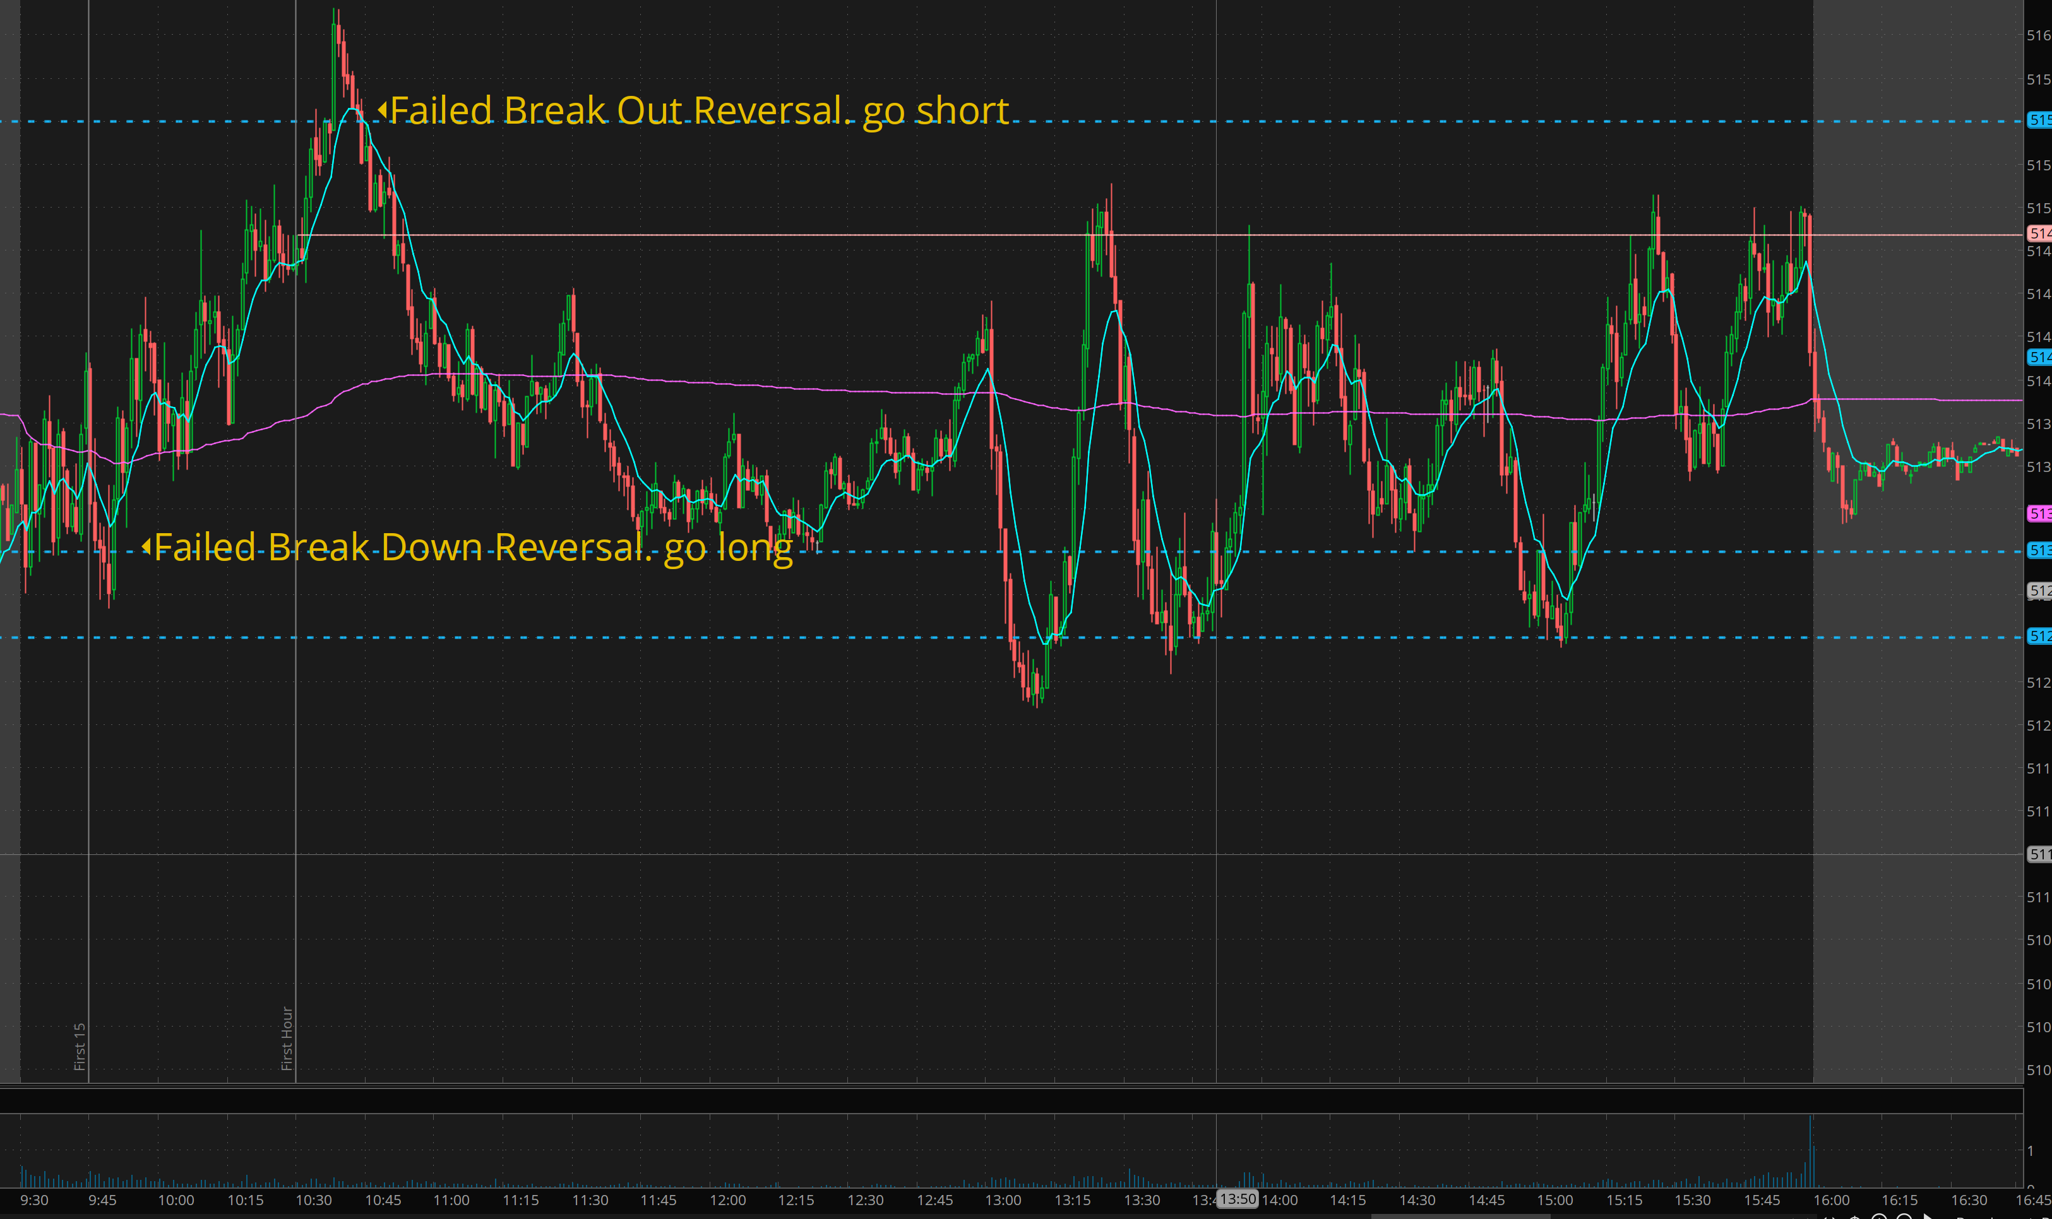Click the blue price bubble of the lowest dashed line

[2039, 636]
